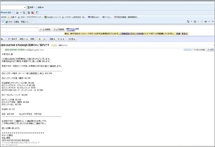This screenshot has height=147, width=215.
Task: Click the 合計 ¥42,509 total line
Action: click(8, 114)
